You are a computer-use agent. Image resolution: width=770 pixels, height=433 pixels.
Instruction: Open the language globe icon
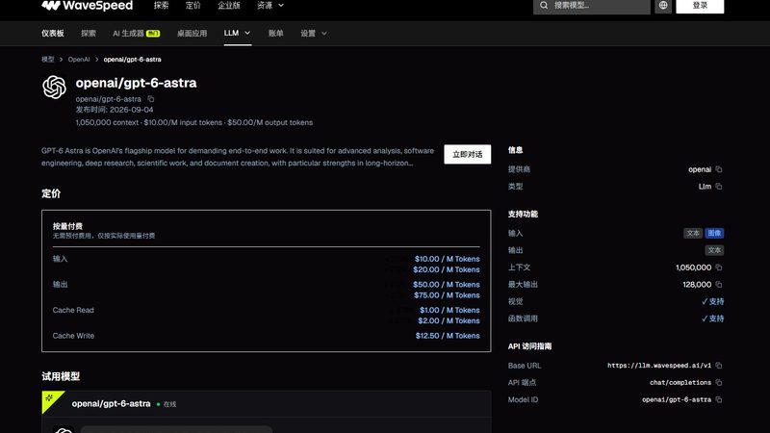[x=663, y=6]
